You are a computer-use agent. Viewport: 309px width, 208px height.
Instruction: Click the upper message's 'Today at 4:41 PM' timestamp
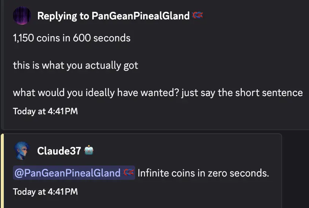45,111
